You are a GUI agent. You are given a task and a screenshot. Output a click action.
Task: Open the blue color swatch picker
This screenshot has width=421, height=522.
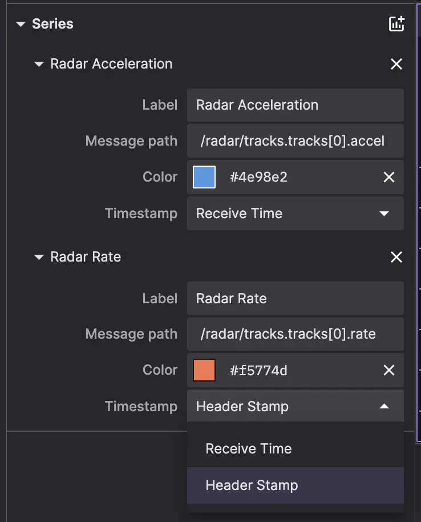pos(204,178)
